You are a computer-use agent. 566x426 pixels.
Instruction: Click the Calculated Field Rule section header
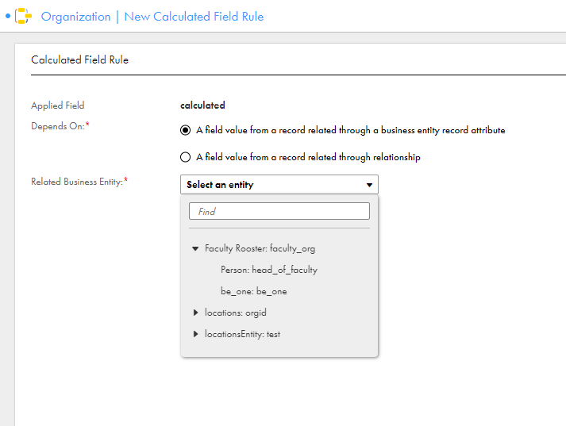pos(79,59)
